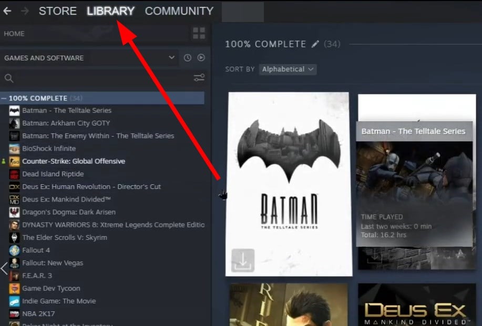Click the Arkham City GOTY list icon
Screen dimensions: 482x326
click(x=14, y=123)
